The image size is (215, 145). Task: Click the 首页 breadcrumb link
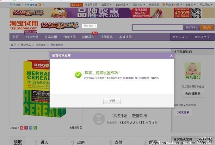click(13, 45)
